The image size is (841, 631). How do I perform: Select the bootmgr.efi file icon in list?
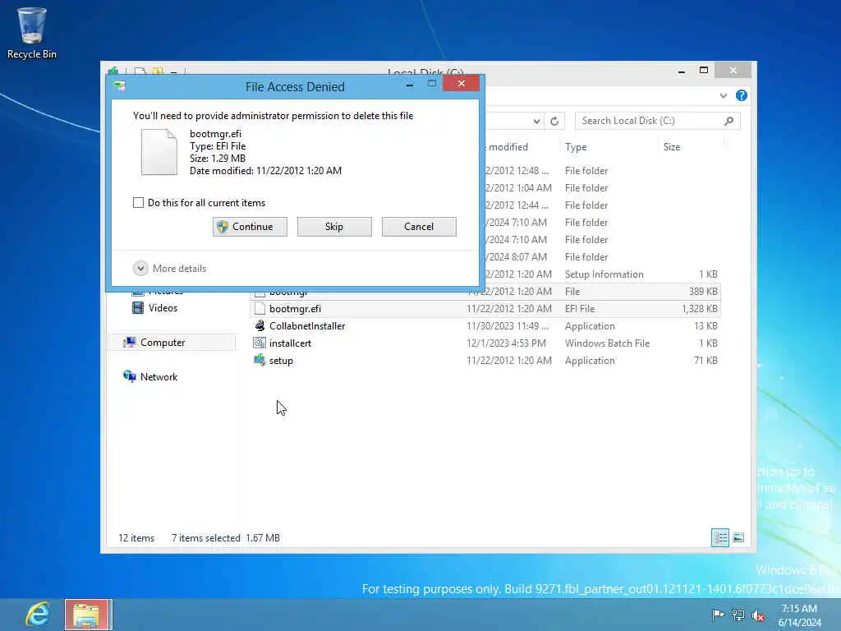coord(260,309)
